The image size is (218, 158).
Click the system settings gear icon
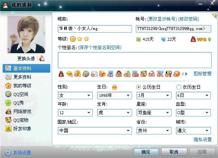coord(8,153)
